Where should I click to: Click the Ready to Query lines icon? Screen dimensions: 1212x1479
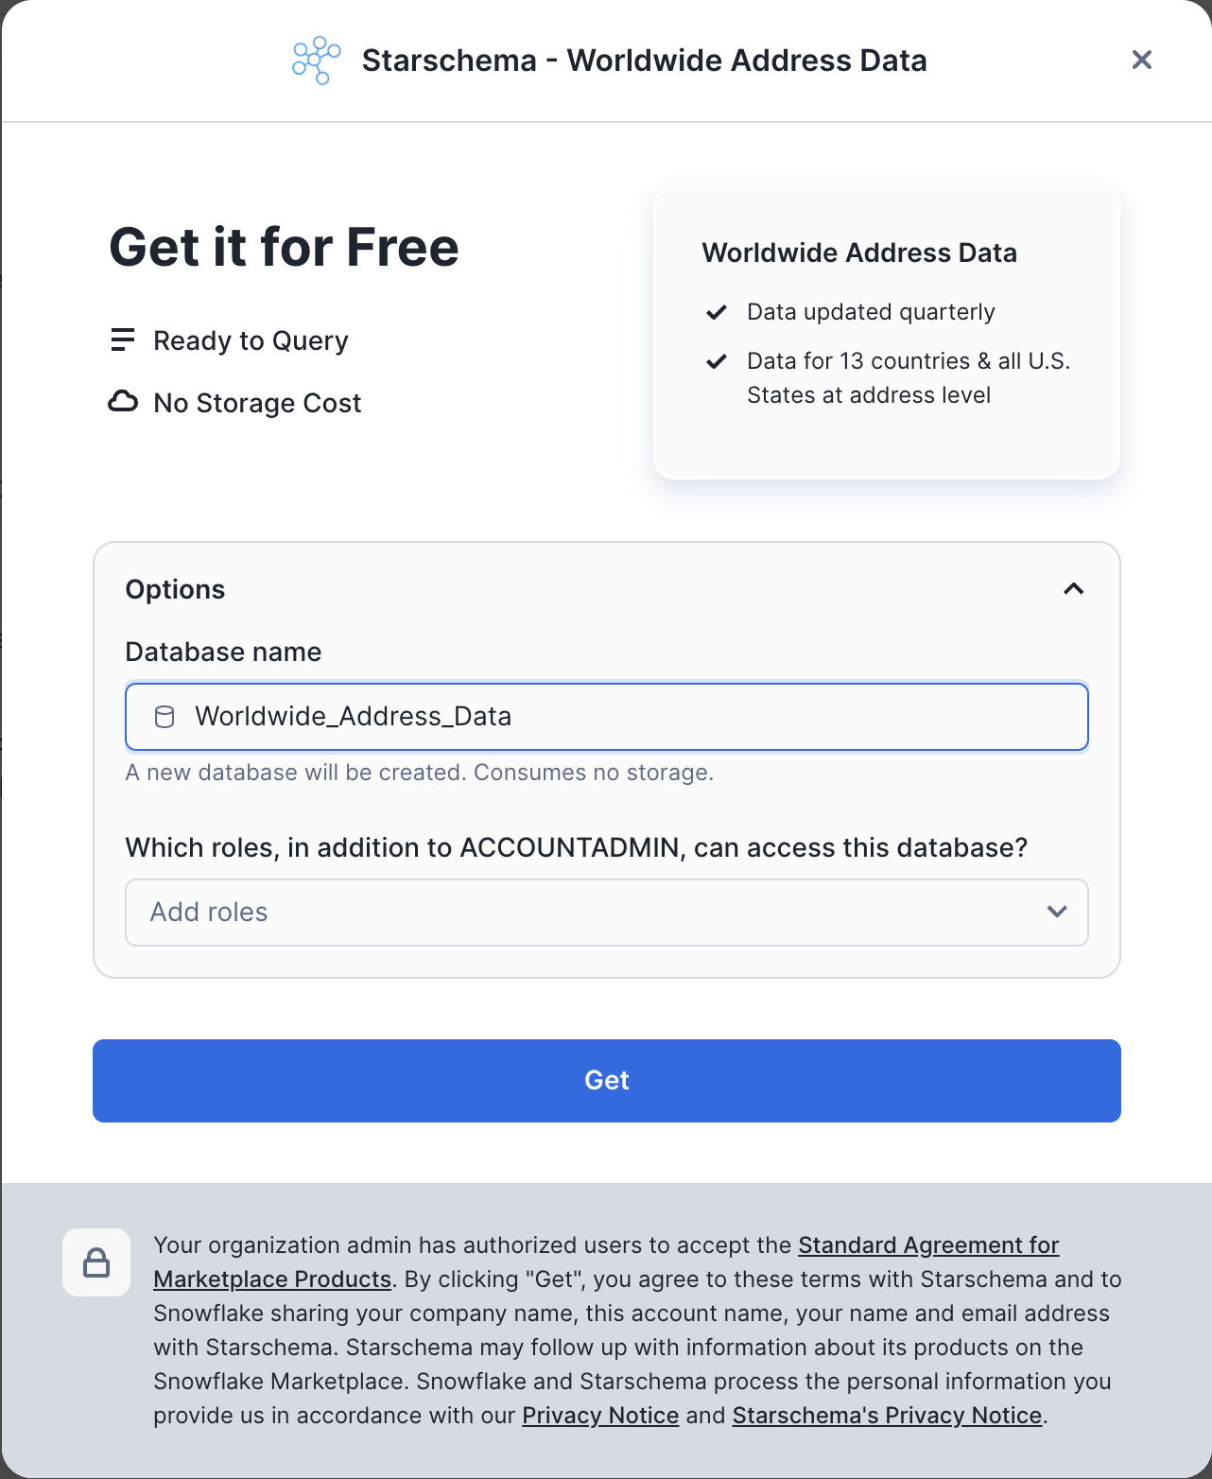(x=123, y=340)
